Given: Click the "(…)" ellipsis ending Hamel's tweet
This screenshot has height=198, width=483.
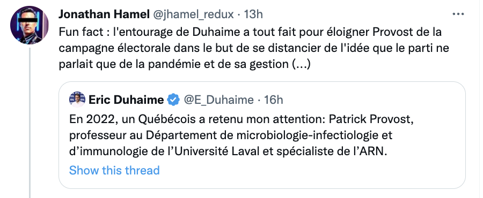Looking at the screenshot, I should [x=301, y=65].
